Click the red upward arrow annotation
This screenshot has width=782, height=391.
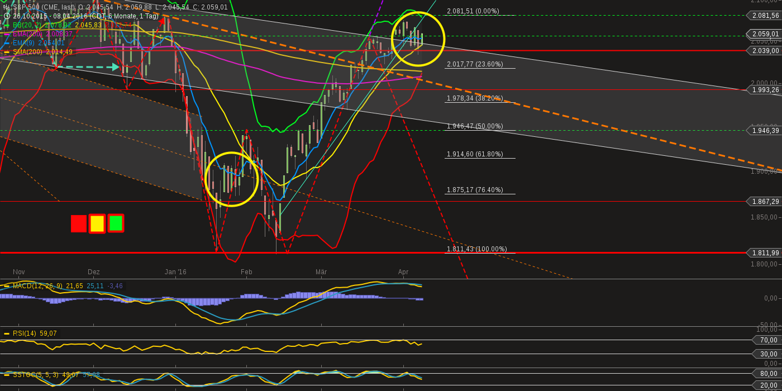[163, 20]
